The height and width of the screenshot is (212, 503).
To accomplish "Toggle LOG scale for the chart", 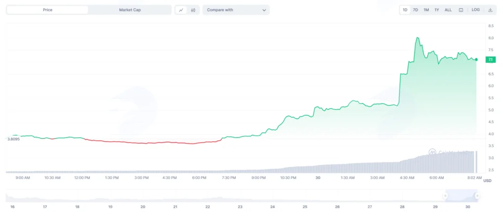I will tap(475, 10).
